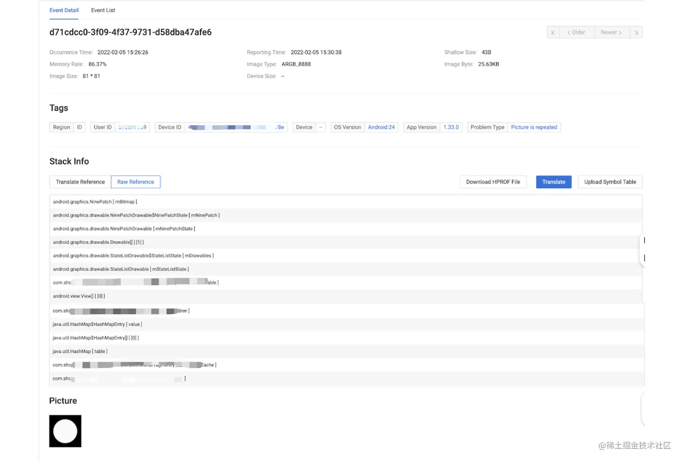Select stack row android.graphics.NinePatch [ mBitmap ]
This screenshot has height=462, width=683.
click(x=346, y=202)
